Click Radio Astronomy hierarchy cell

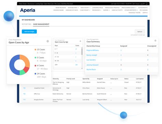tap(58, 94)
